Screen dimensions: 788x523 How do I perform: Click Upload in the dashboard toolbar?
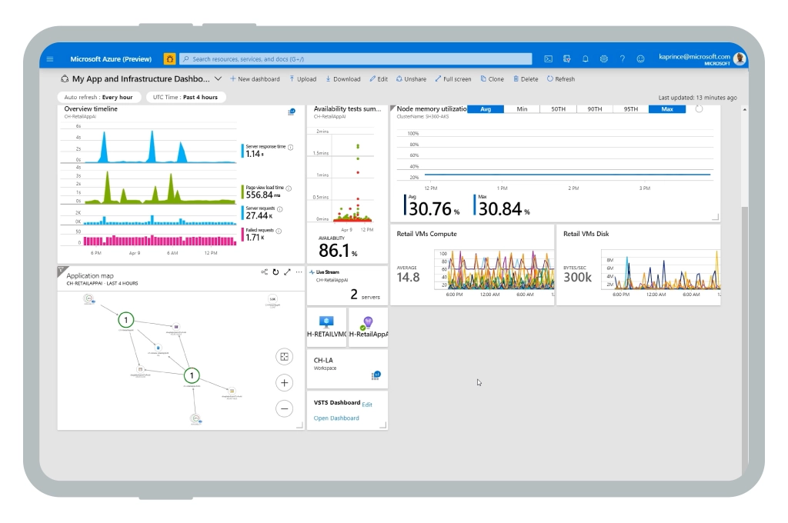point(302,79)
